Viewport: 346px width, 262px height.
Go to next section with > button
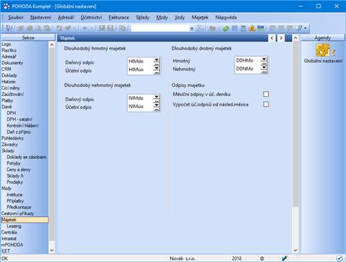coord(281,38)
